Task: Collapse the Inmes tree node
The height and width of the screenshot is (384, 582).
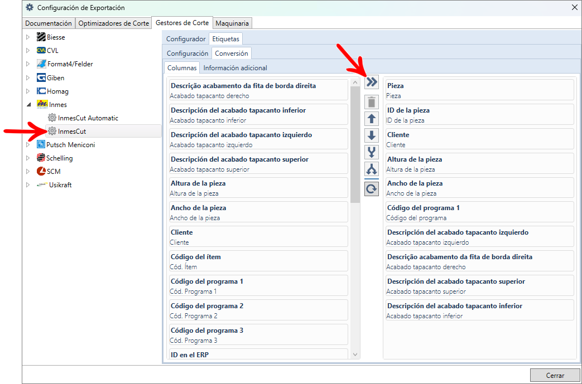Action: pyautogui.click(x=28, y=105)
